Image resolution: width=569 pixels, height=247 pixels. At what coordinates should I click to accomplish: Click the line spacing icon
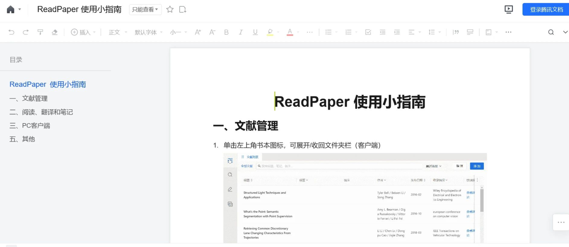click(x=432, y=32)
